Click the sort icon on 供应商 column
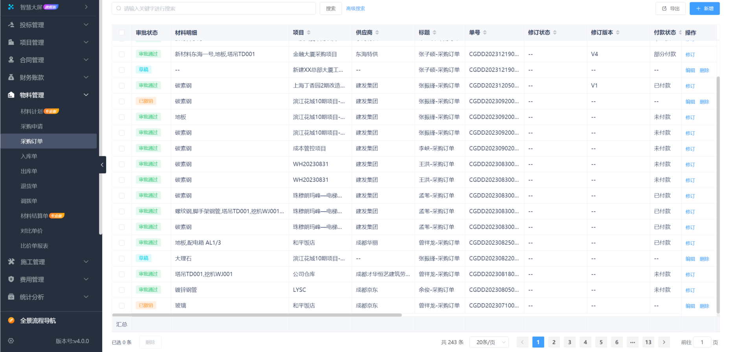Viewport: 729px width, 352px height. [377, 33]
